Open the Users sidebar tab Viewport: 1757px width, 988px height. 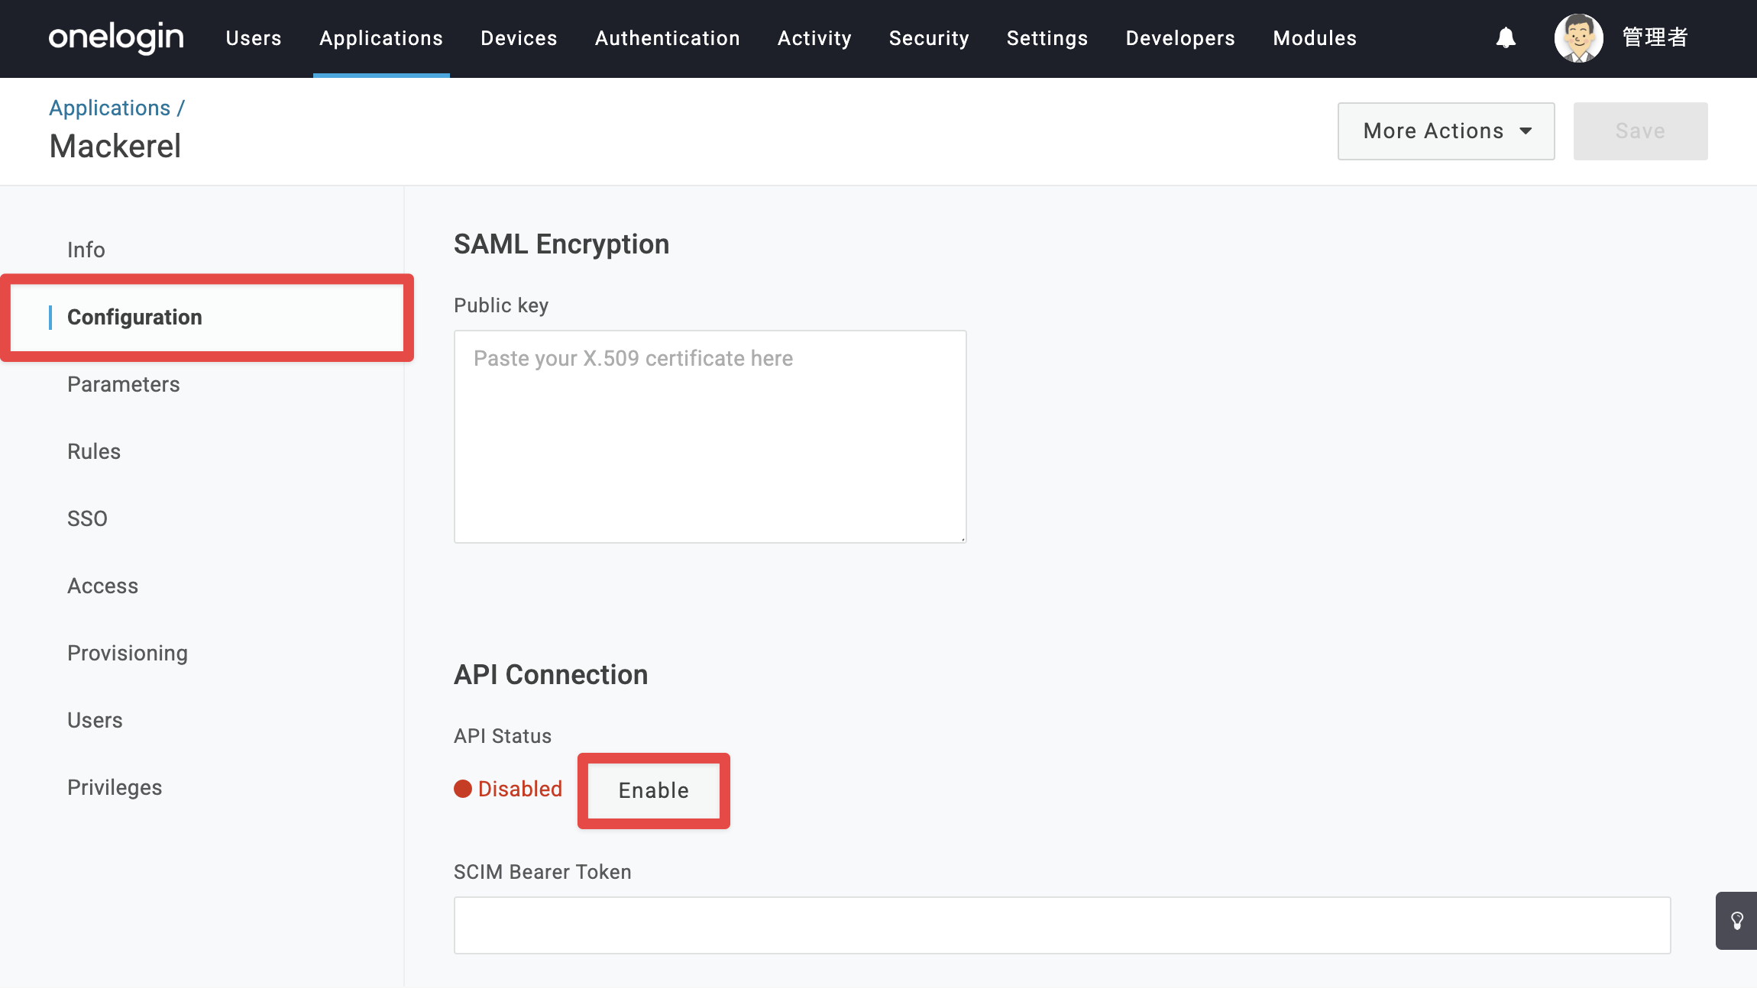click(x=95, y=720)
